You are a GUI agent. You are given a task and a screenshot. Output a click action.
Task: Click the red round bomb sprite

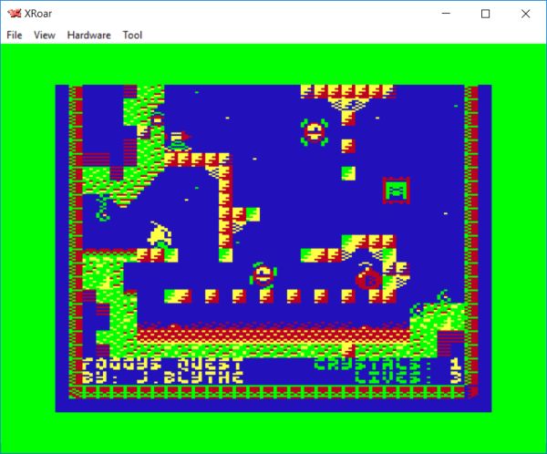[368, 276]
